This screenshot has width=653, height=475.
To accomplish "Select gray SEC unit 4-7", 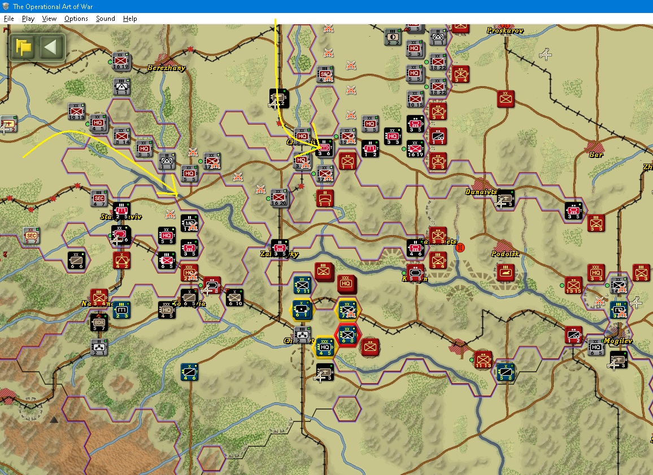I will [x=99, y=199].
